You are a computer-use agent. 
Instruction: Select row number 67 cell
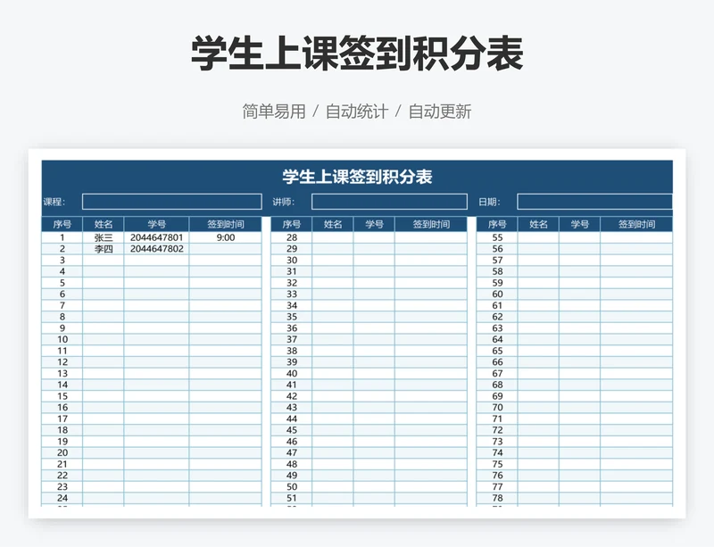tap(497, 374)
